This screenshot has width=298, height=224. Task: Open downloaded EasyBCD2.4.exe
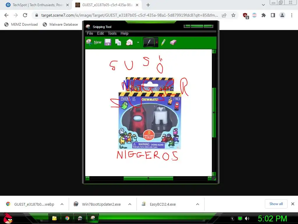(159, 204)
